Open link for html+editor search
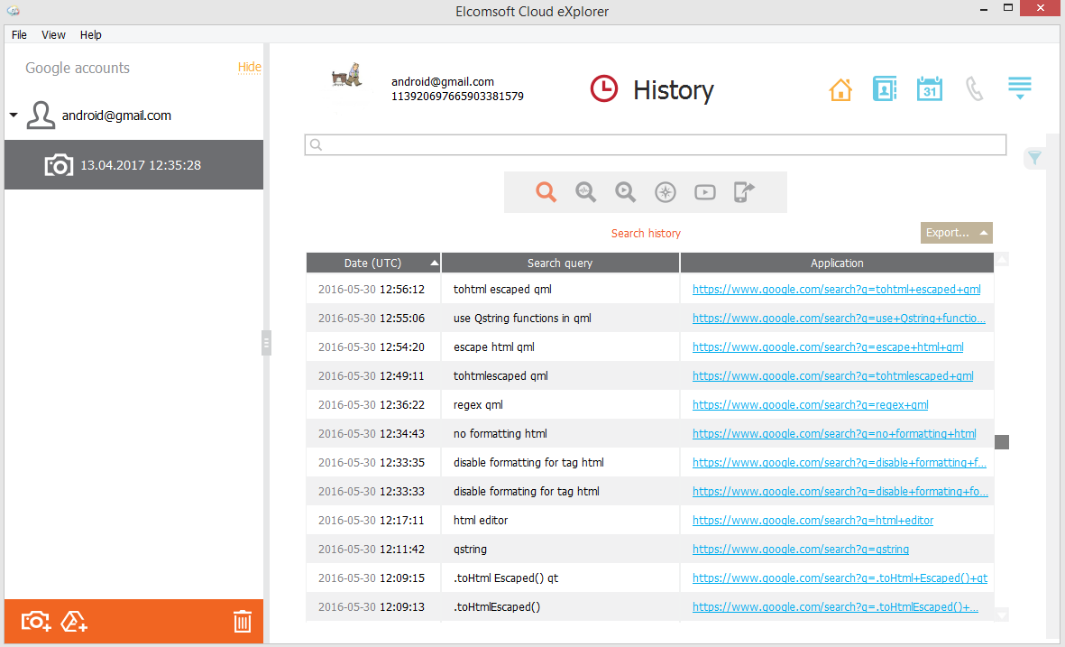 pos(813,521)
